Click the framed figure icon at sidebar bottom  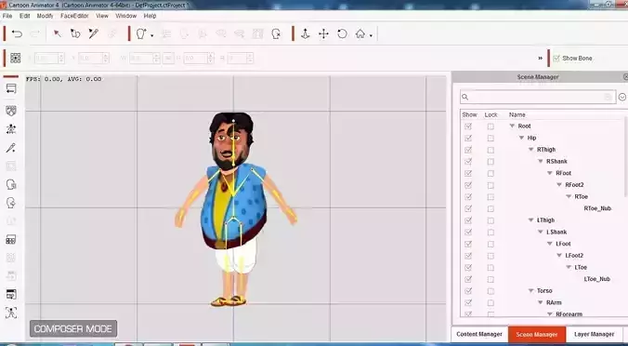tap(11, 313)
